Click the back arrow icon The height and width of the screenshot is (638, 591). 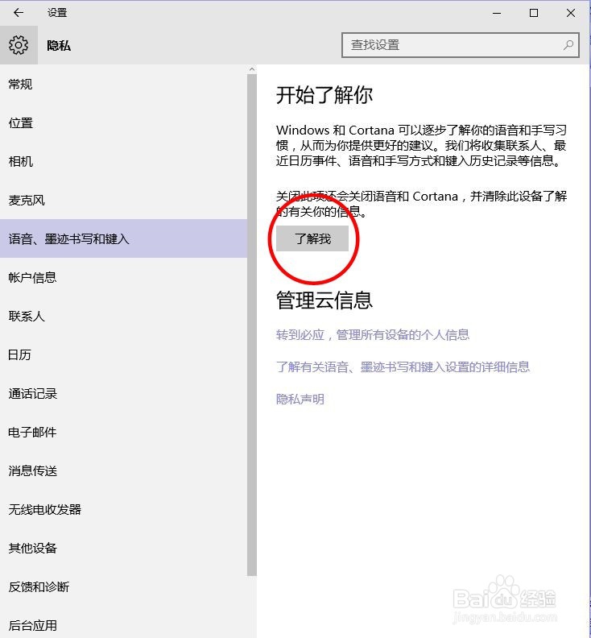point(19,13)
